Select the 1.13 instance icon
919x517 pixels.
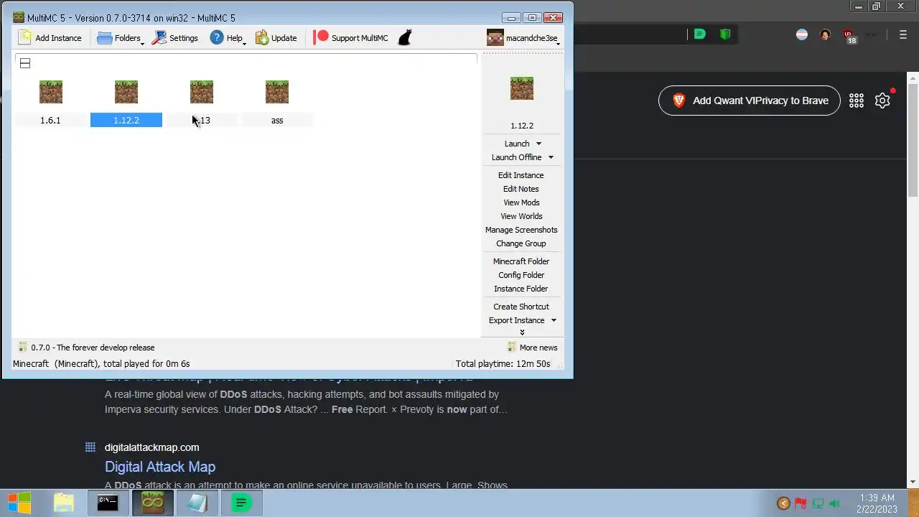point(202,92)
